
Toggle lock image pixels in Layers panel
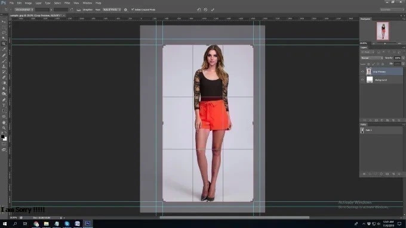[x=373, y=64]
